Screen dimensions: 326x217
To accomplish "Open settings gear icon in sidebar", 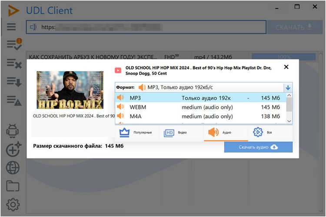I will pos(13,204).
